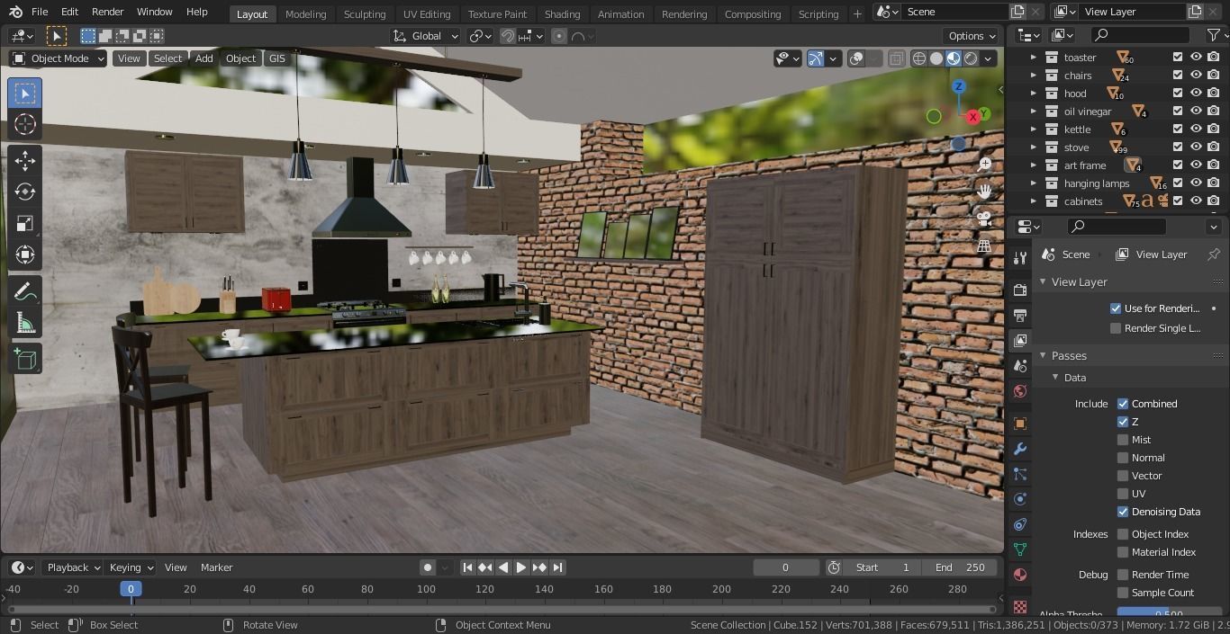Activate the Move tool
The width and height of the screenshot is (1230, 634).
(25, 160)
